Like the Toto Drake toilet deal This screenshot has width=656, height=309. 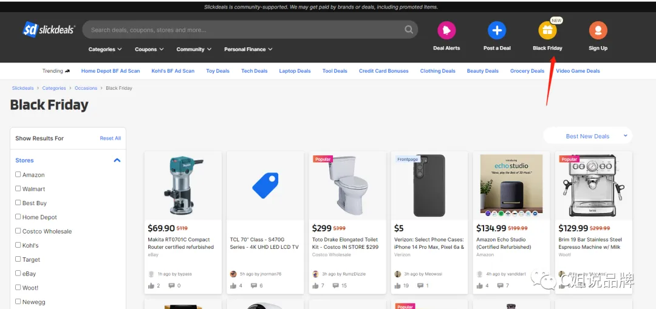tap(316, 285)
